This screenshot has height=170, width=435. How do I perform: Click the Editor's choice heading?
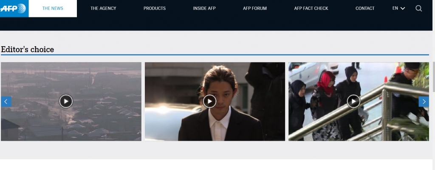click(28, 50)
